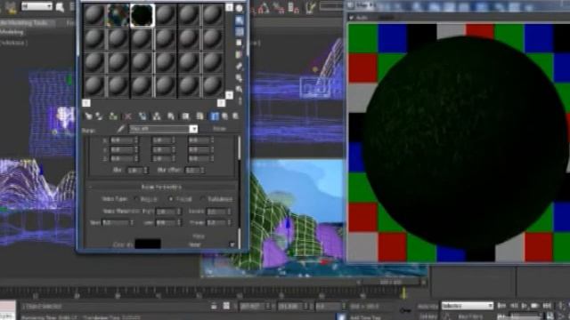
Task: Select Turbulence noise type radio button
Action: coord(202,199)
